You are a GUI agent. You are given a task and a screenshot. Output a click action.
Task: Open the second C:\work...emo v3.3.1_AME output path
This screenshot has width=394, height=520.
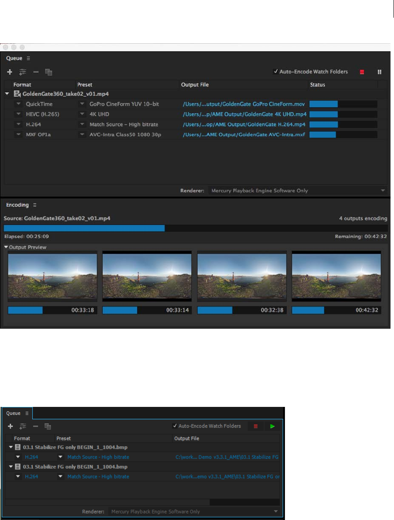[x=227, y=477]
